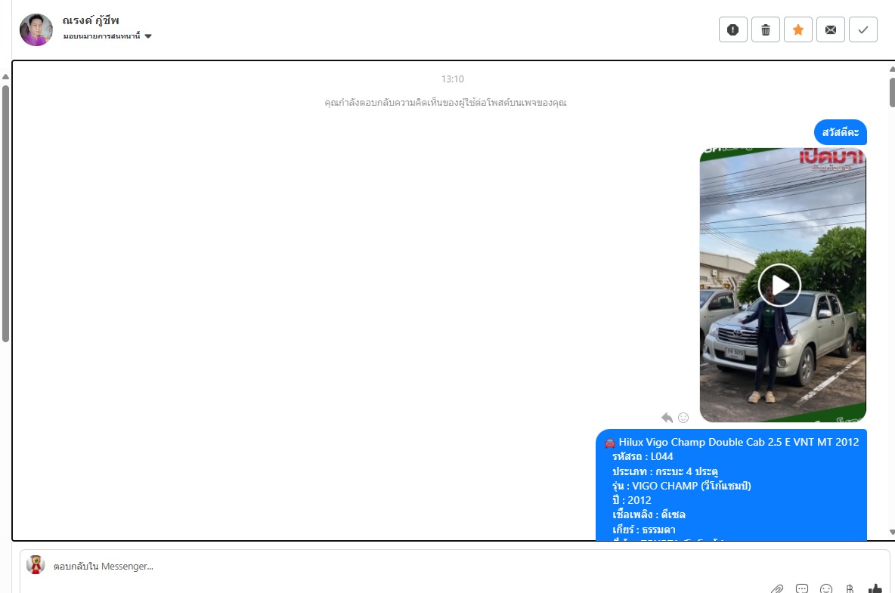Mark conversation as unread envelope icon
895x593 pixels.
point(831,29)
